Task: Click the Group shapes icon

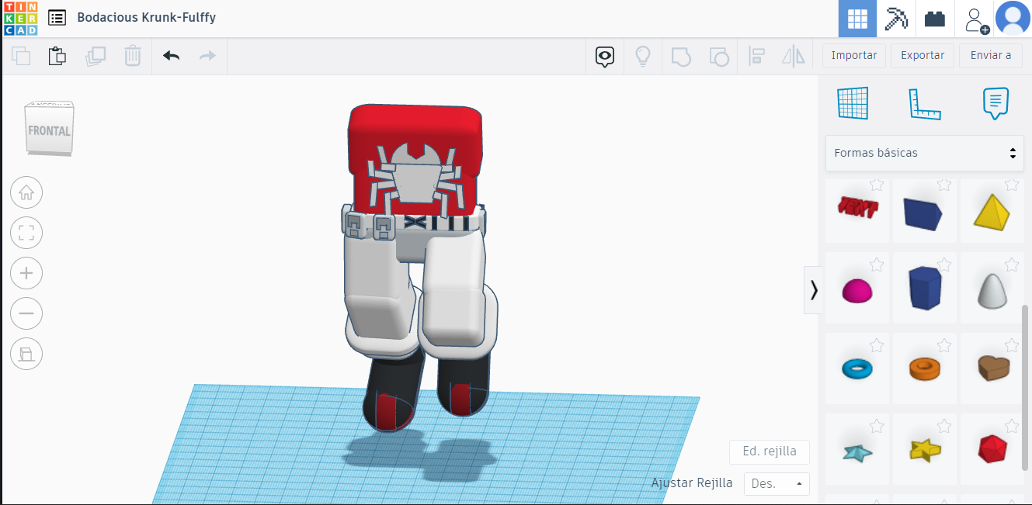Action: [x=681, y=56]
